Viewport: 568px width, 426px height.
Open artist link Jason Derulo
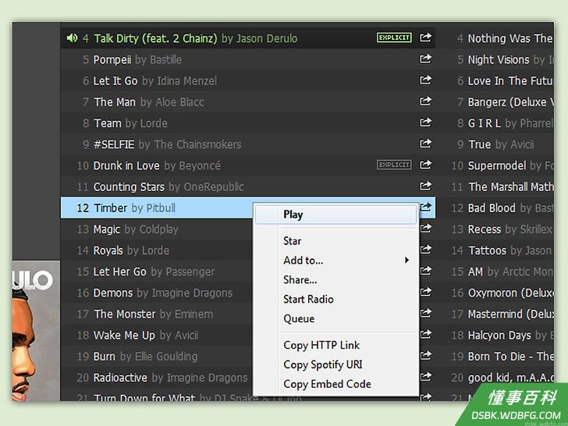click(x=267, y=38)
